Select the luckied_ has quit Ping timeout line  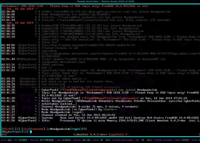pos(106,20)
